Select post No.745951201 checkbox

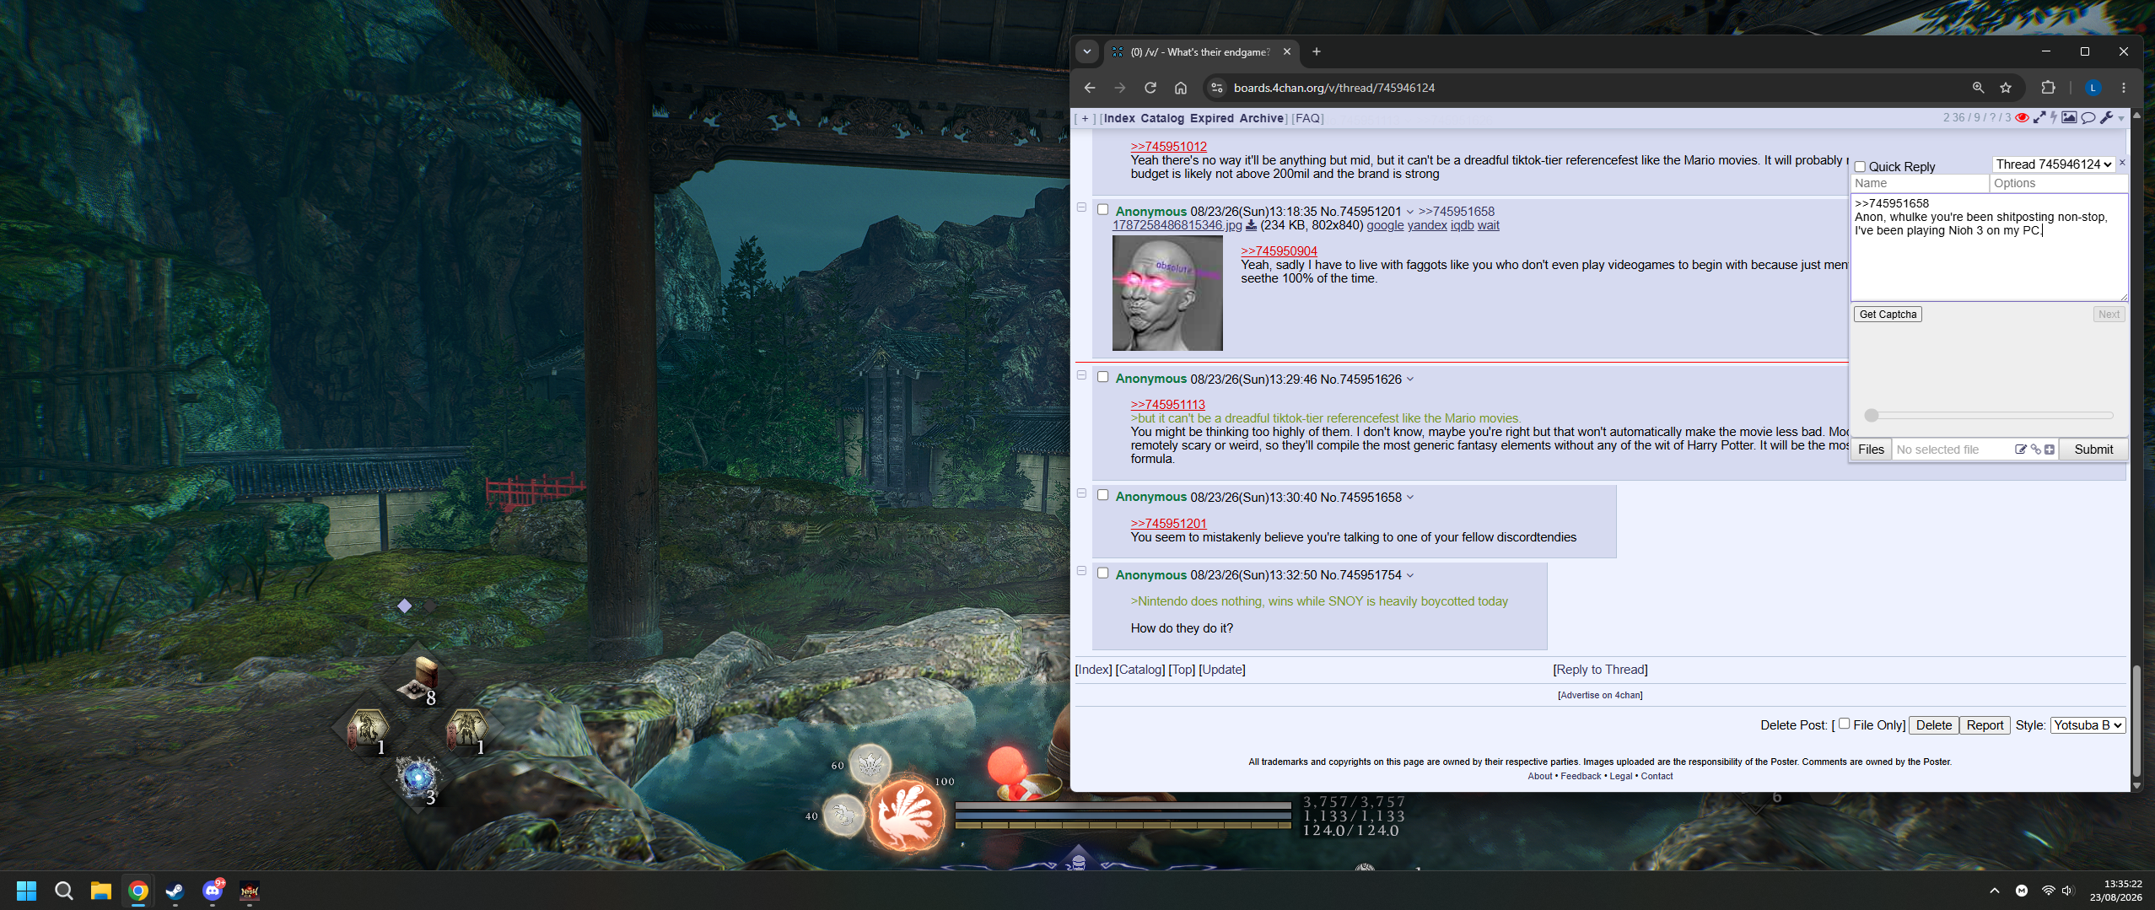[1102, 209]
